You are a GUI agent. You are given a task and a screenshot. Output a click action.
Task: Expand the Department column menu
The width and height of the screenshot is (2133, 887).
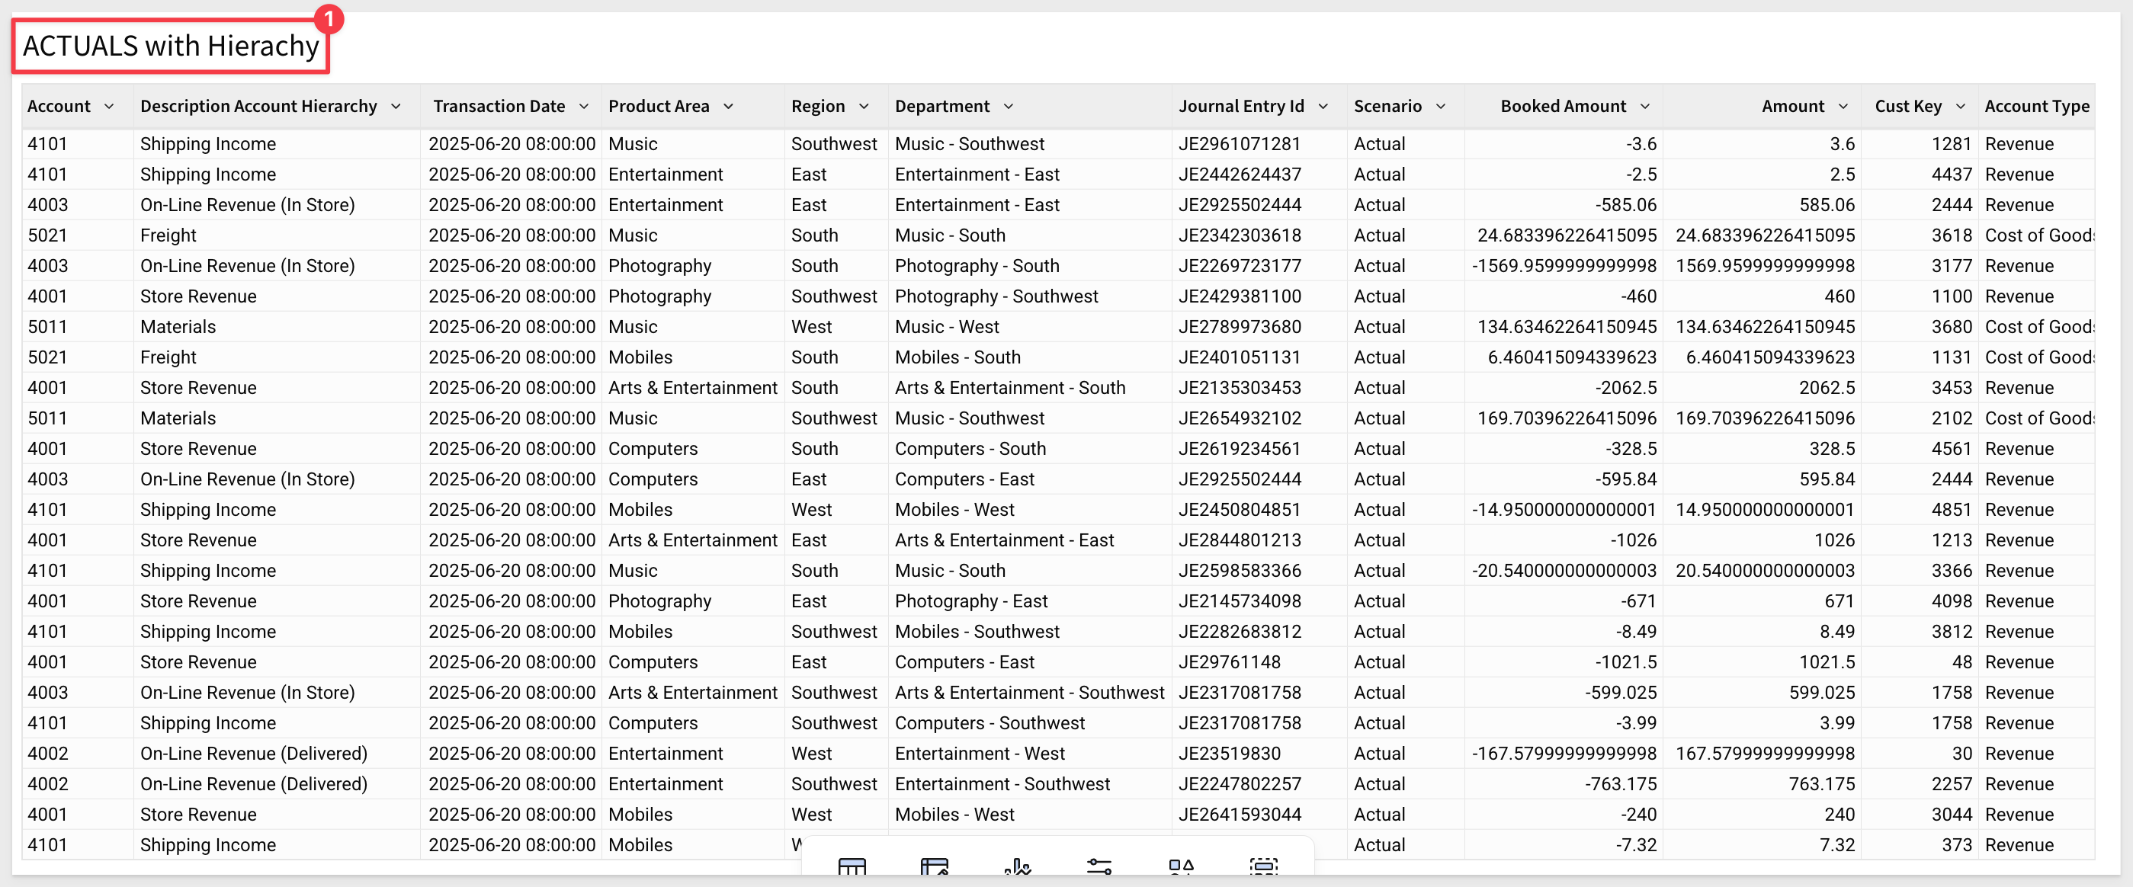(x=1009, y=106)
